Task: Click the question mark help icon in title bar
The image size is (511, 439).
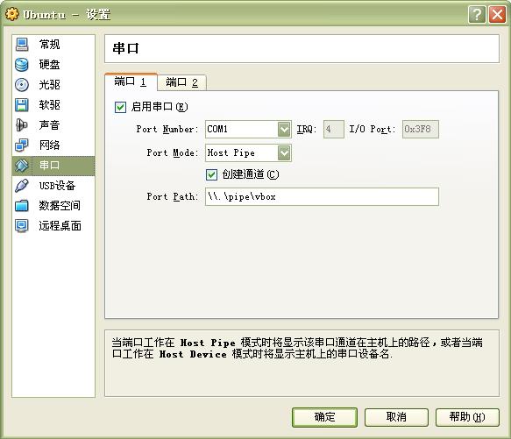Action: tap(477, 14)
